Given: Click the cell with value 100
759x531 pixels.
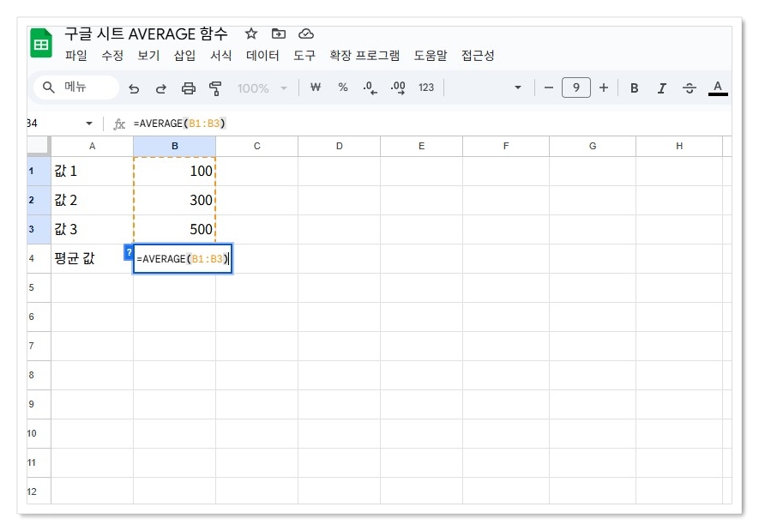Looking at the screenshot, I should click(x=175, y=171).
